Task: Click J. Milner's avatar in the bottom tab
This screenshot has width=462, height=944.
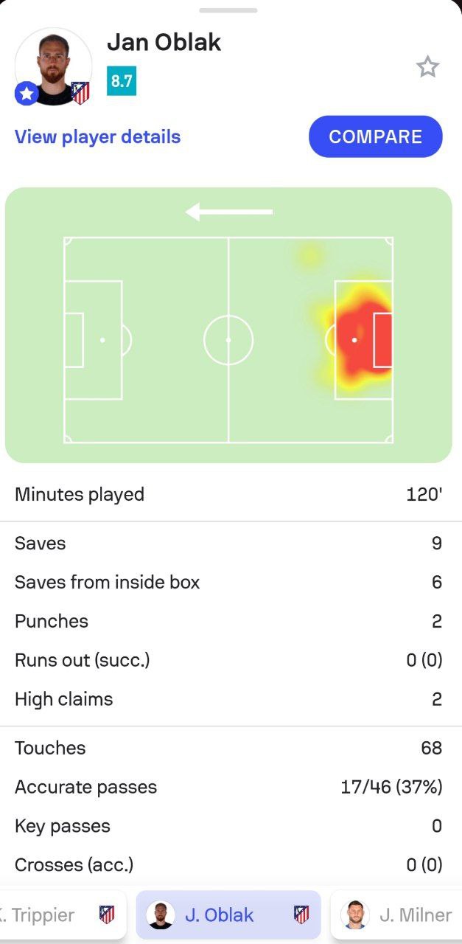Action: [x=355, y=915]
